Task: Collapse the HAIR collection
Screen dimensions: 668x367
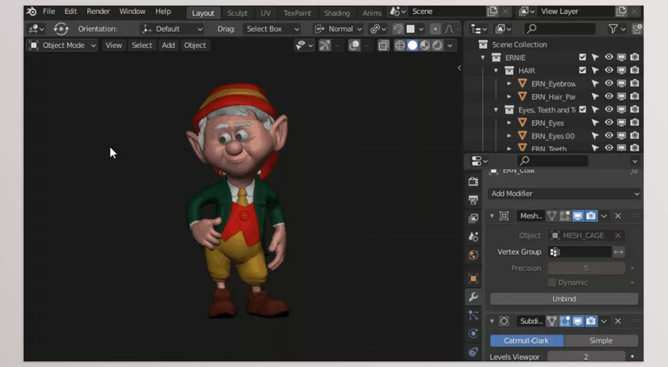Action: (x=496, y=71)
